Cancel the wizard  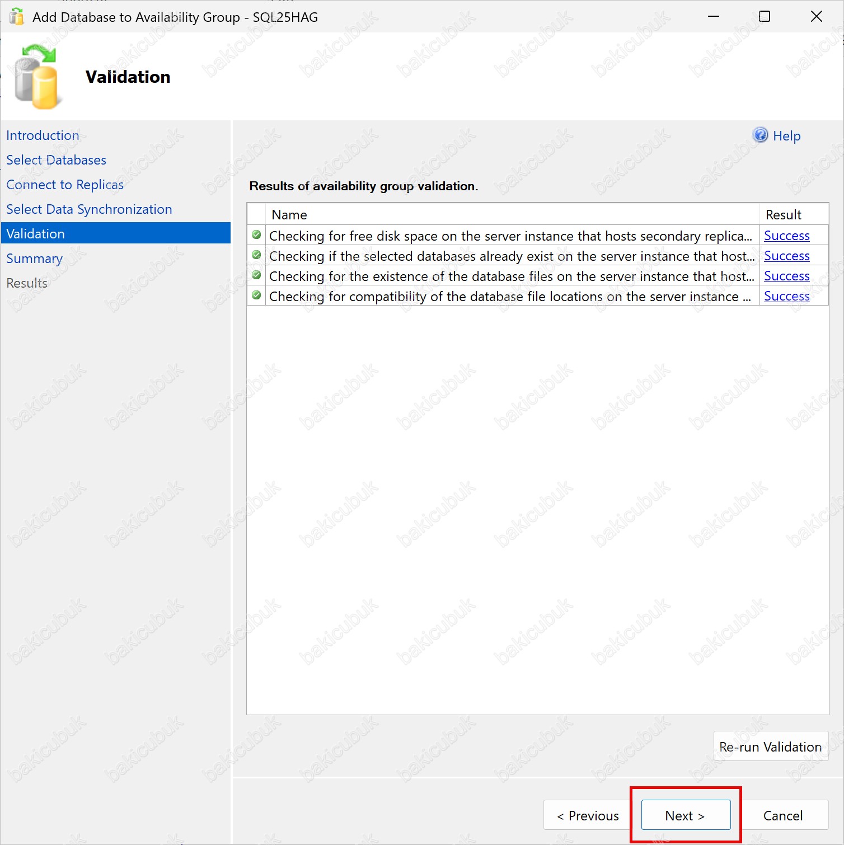point(782,815)
